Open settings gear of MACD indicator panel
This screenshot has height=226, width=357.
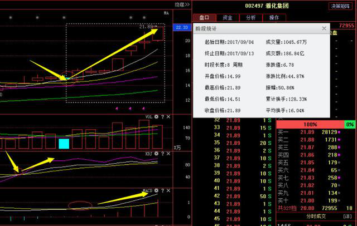pos(156,190)
